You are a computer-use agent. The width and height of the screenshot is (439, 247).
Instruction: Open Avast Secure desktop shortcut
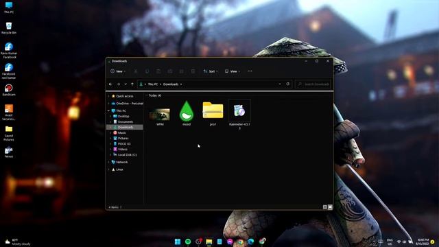(9, 113)
